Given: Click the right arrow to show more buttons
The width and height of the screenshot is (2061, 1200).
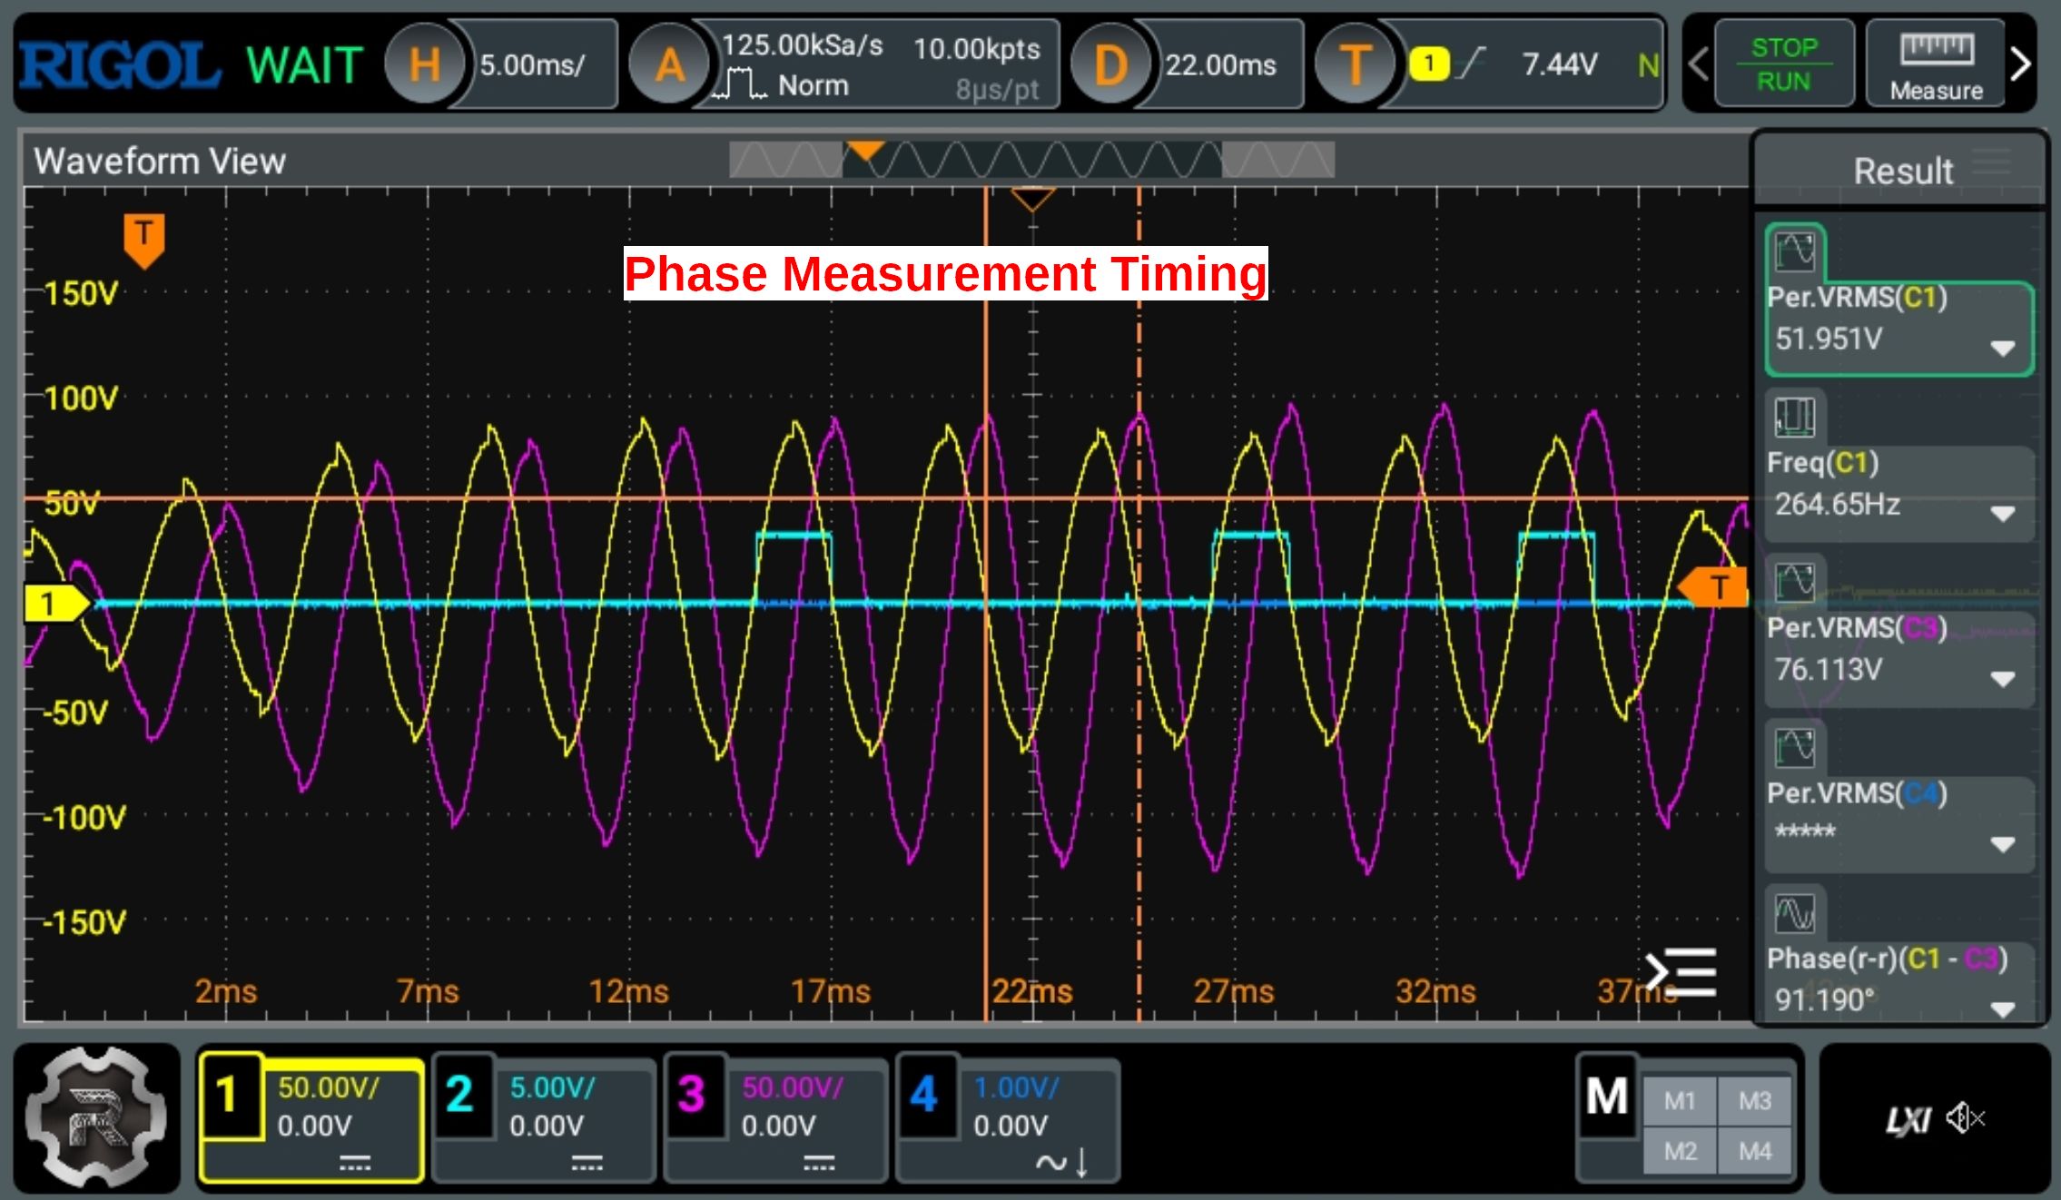Looking at the screenshot, I should 2021,64.
